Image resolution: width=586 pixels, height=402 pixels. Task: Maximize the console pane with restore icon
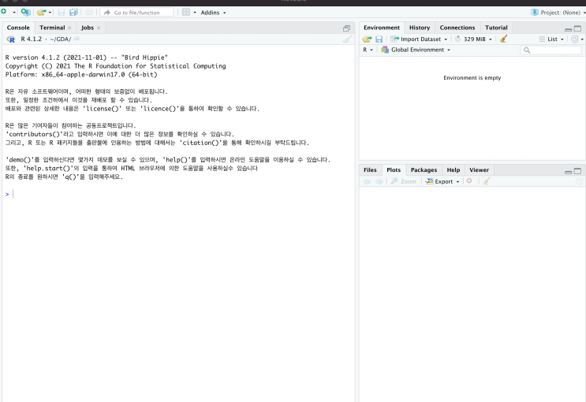pos(346,28)
